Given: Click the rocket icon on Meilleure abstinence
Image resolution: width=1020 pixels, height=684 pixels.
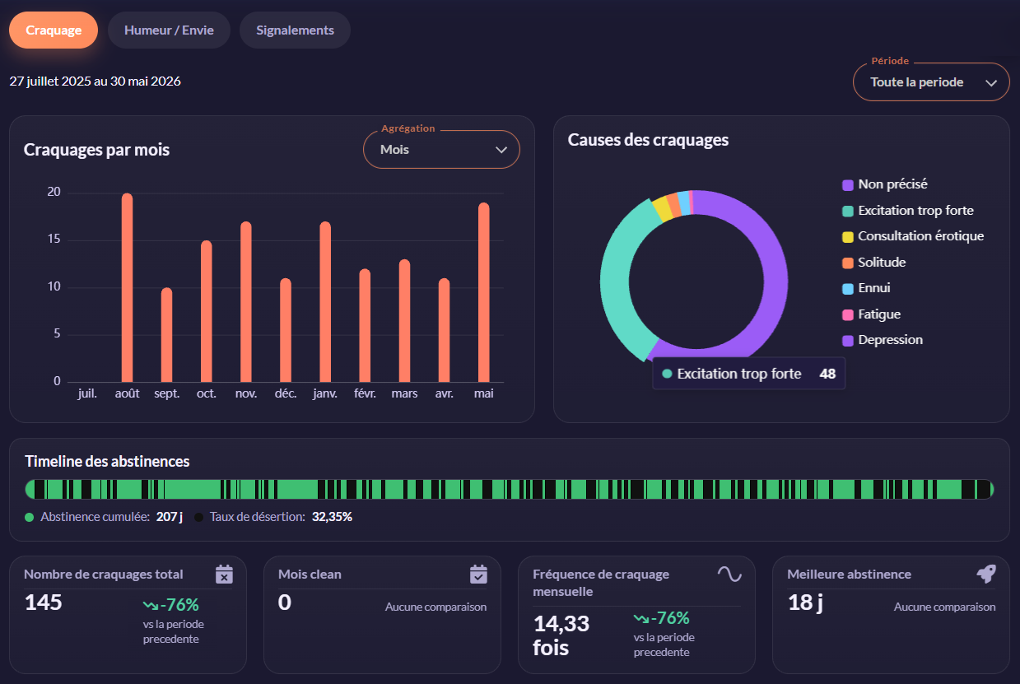Looking at the screenshot, I should tap(986, 574).
